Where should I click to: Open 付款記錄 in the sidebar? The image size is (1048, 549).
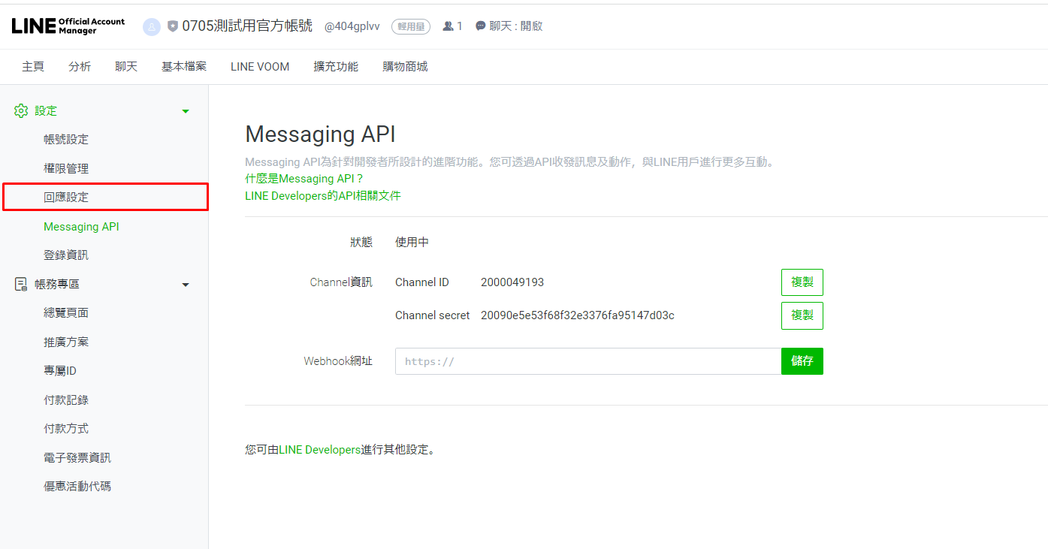66,400
